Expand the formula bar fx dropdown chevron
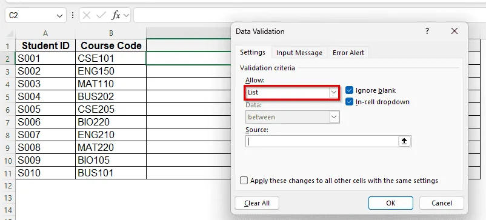The height and width of the screenshot is (220, 486). pos(126,15)
